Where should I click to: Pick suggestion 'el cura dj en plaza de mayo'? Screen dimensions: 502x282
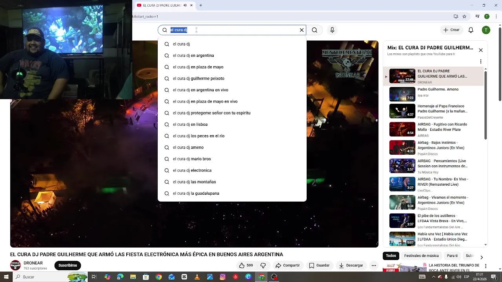[232, 67]
